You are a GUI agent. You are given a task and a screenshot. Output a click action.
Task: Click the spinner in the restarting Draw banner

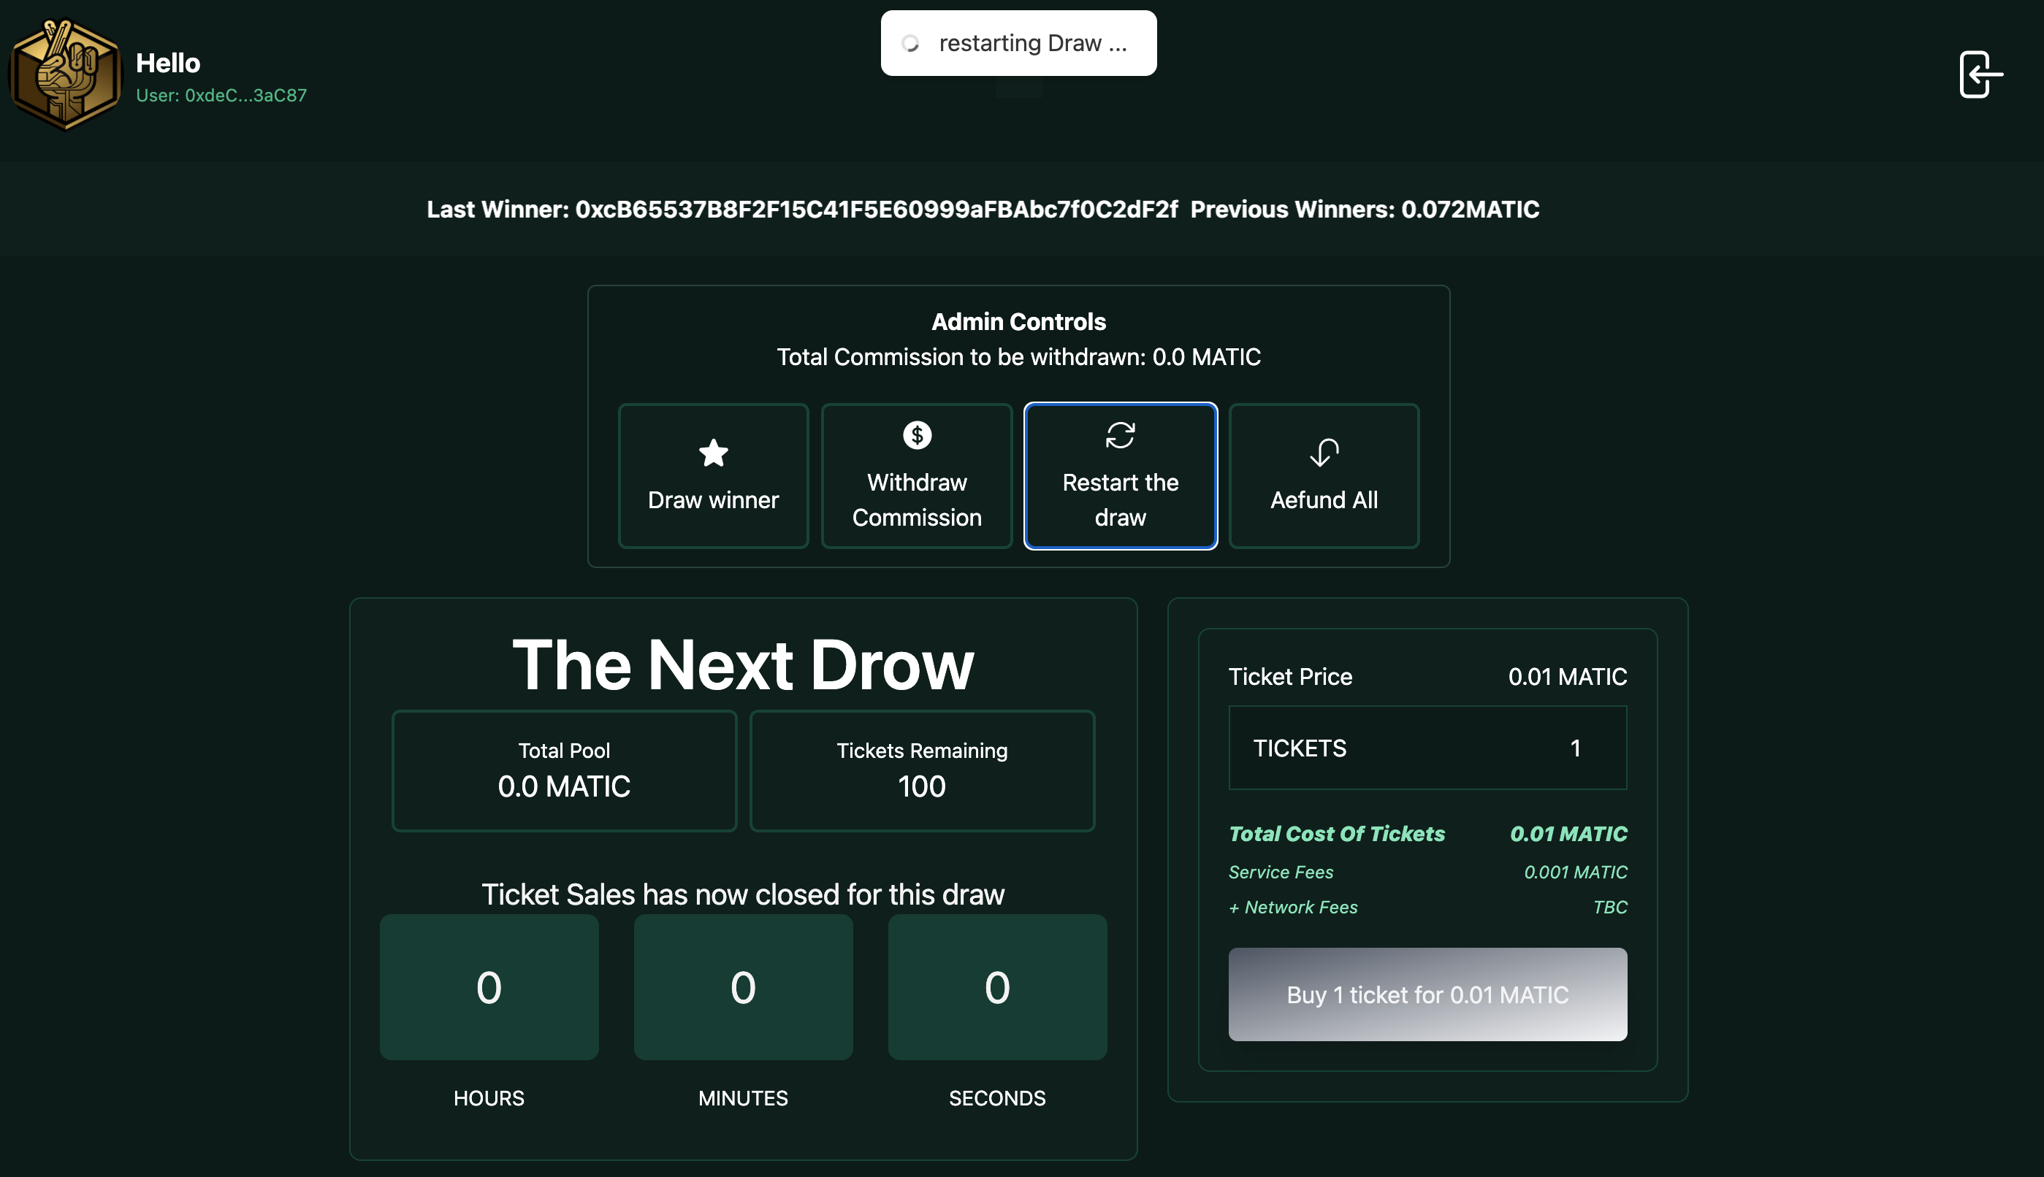click(x=912, y=43)
